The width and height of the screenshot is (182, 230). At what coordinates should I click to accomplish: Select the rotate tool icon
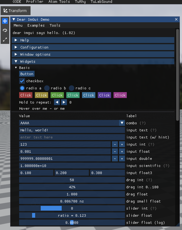[x=5, y=30]
